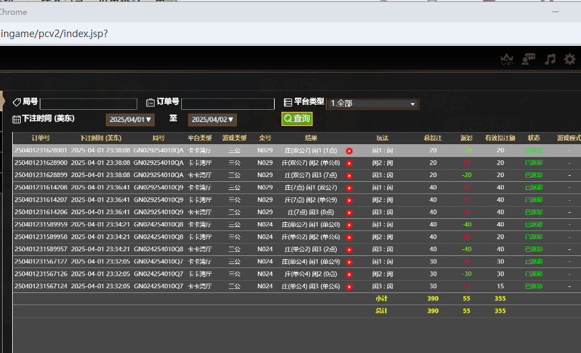Play replay for order 250401231614207

(349, 200)
